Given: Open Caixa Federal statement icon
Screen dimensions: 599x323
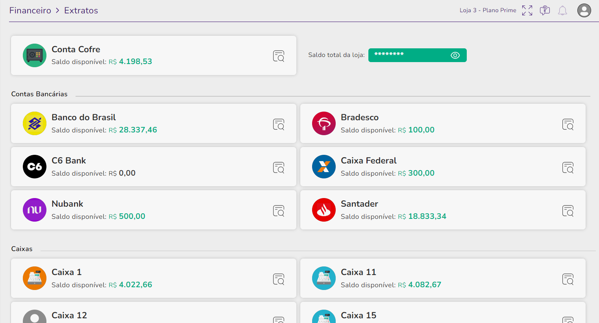Looking at the screenshot, I should (x=568, y=168).
